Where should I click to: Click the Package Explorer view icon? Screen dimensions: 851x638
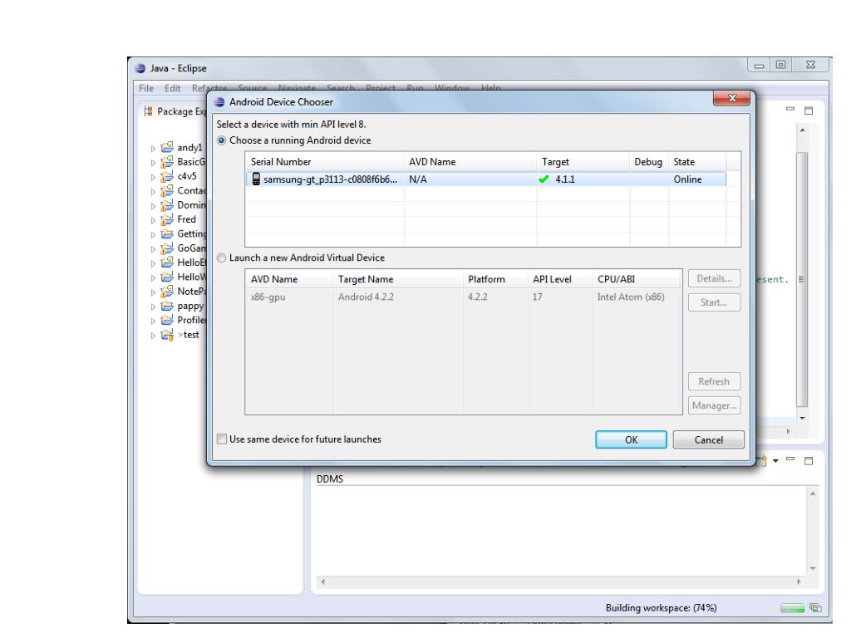coord(148,111)
